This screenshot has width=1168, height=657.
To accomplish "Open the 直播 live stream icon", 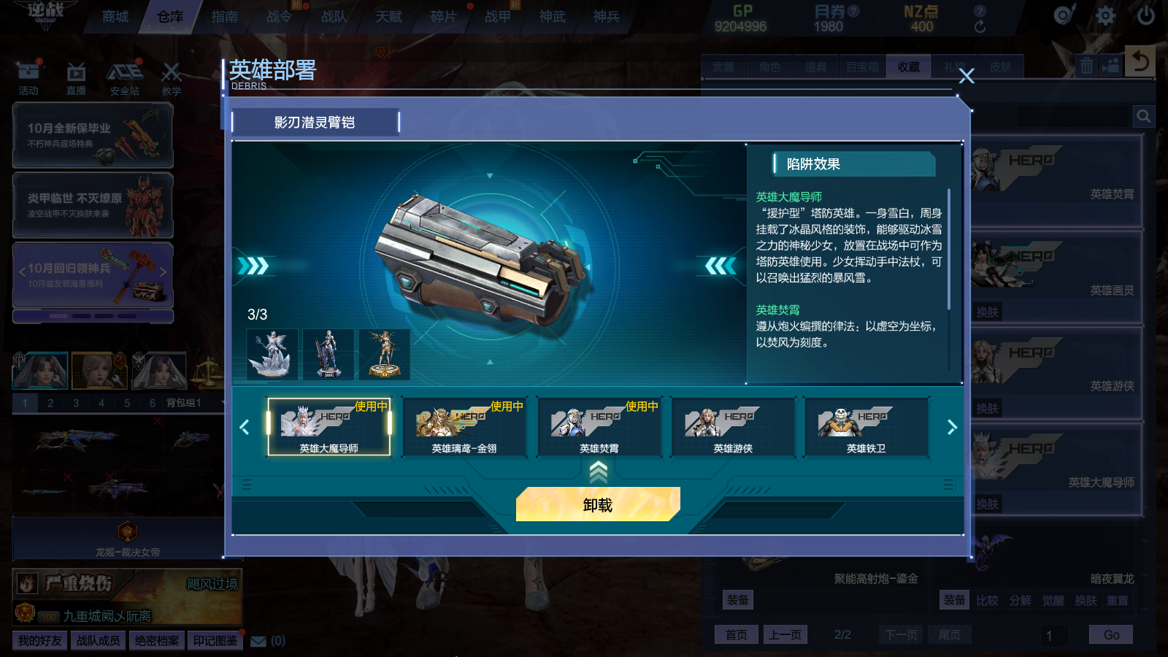I will tap(76, 78).
